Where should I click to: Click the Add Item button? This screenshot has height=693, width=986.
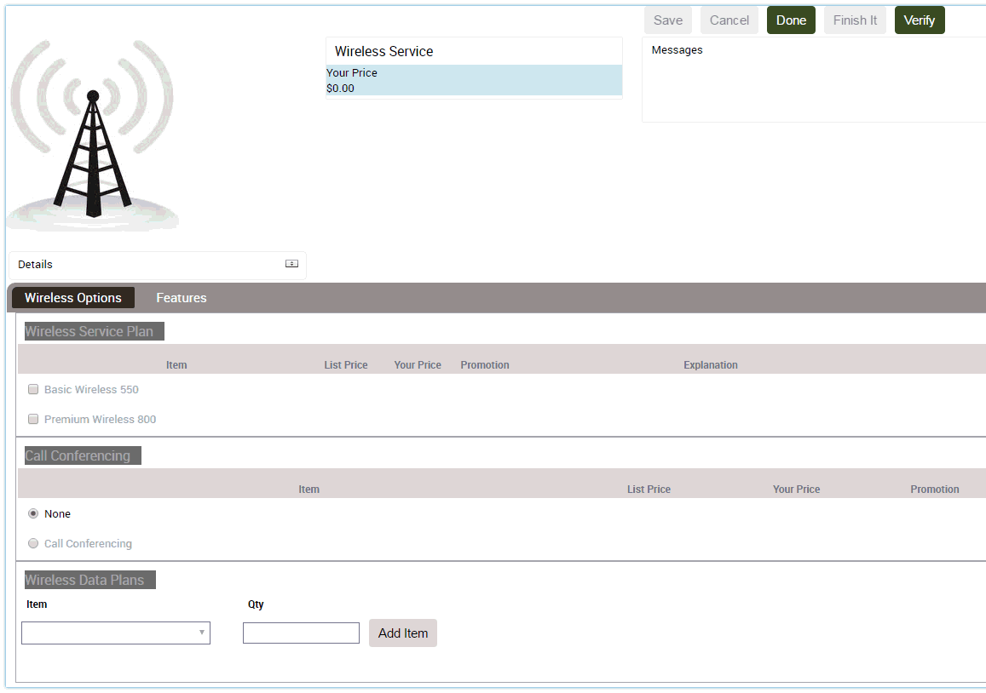402,633
